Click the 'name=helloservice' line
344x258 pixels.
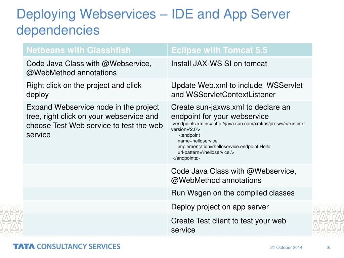click(x=198, y=141)
